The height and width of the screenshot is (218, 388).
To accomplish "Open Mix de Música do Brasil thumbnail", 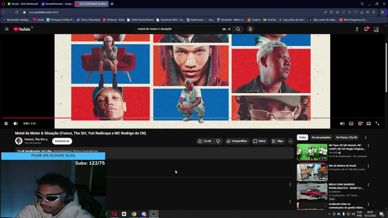I will (x=312, y=172).
